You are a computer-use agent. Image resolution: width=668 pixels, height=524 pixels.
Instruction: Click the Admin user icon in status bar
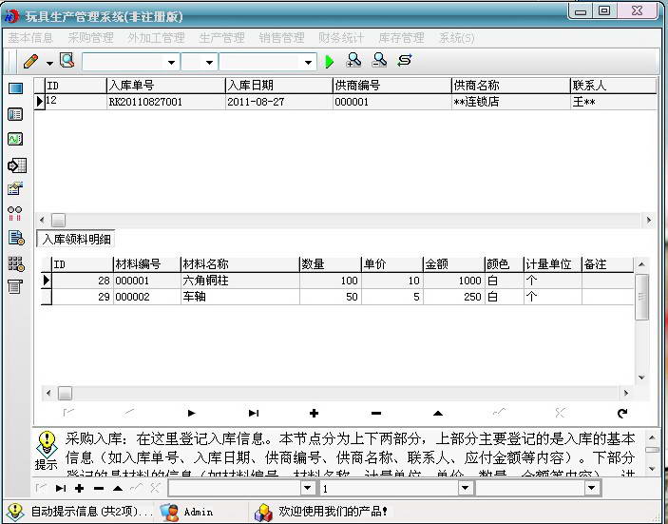170,512
